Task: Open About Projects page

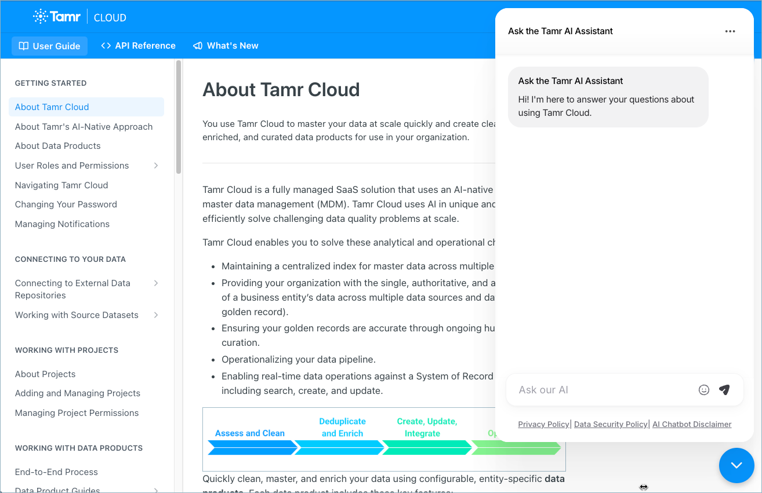Action: [x=45, y=374]
